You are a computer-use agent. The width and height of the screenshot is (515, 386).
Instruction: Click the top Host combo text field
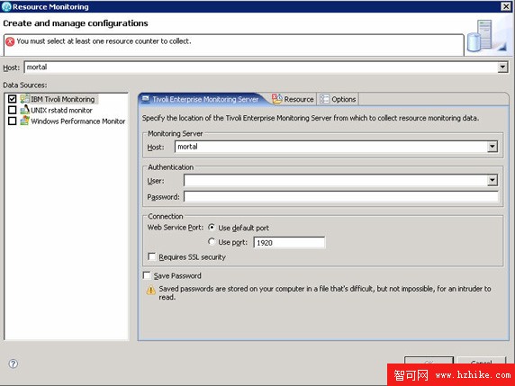tap(261, 67)
